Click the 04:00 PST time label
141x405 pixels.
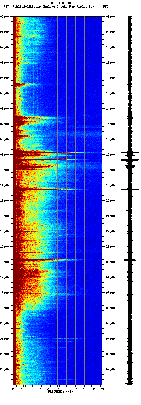(4, 78)
